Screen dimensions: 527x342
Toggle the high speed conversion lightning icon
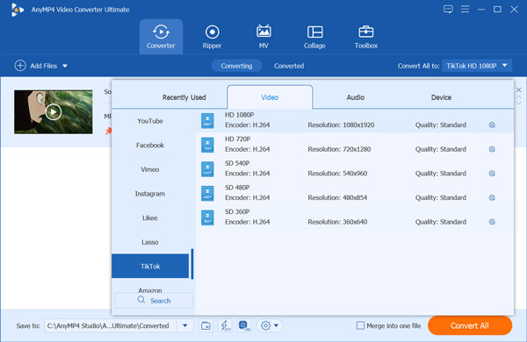pyautogui.click(x=225, y=325)
